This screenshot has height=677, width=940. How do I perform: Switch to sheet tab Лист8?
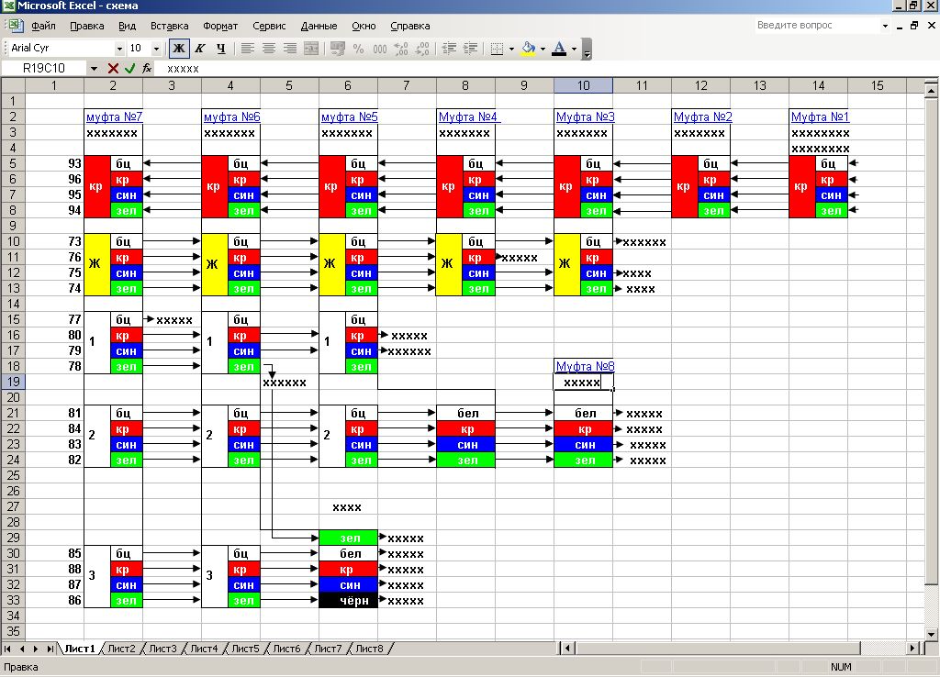click(369, 649)
